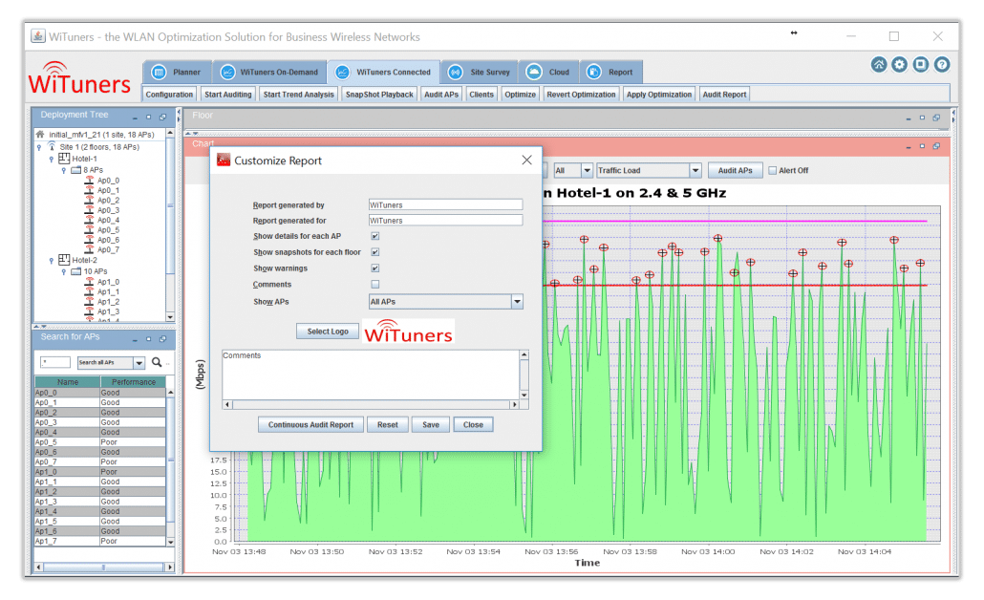
Task: Collapse the Hotel-2 tree node
Action: [x=52, y=260]
